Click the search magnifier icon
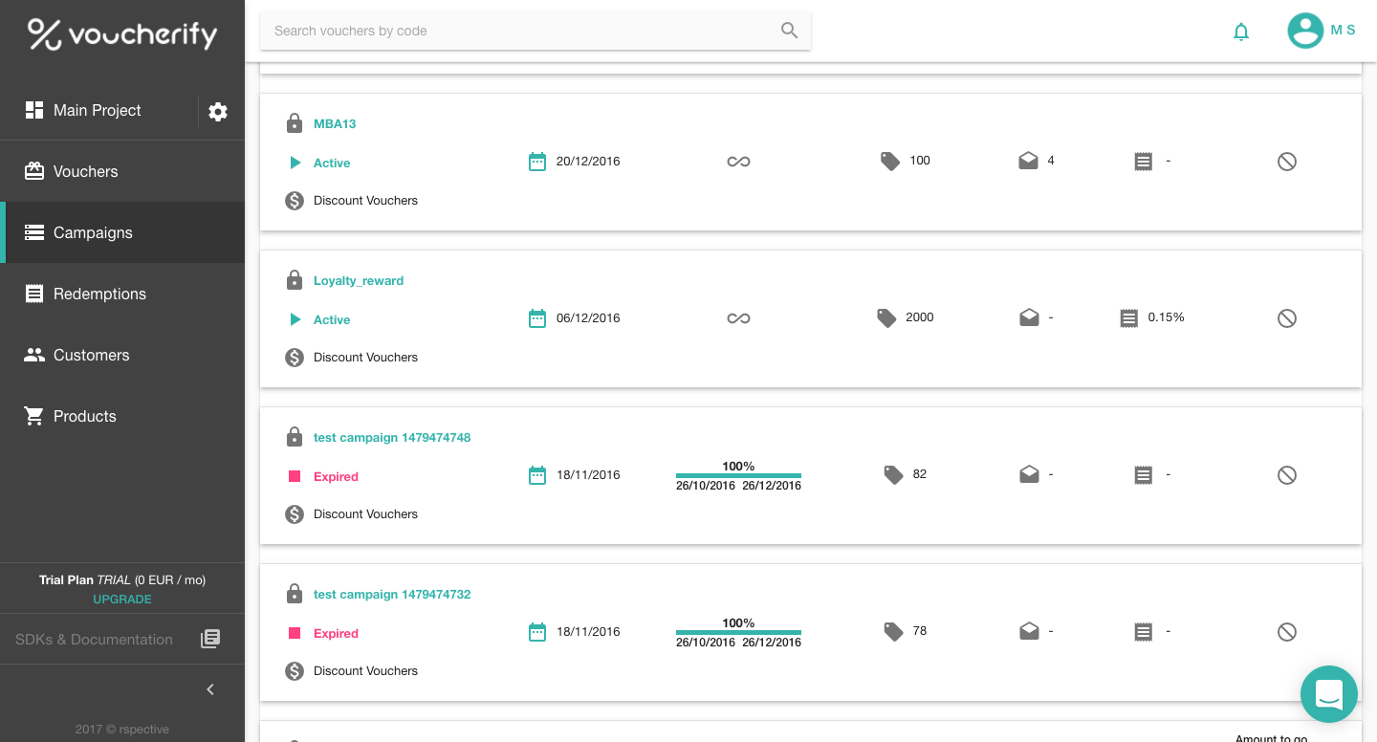 789,31
